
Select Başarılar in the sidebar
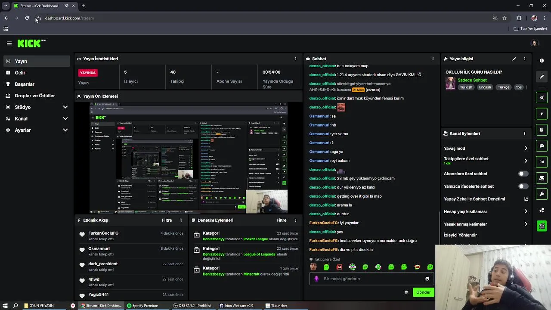click(x=37, y=84)
